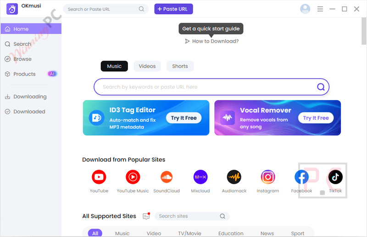
Task: Select the Education category filter
Action: (x=231, y=233)
